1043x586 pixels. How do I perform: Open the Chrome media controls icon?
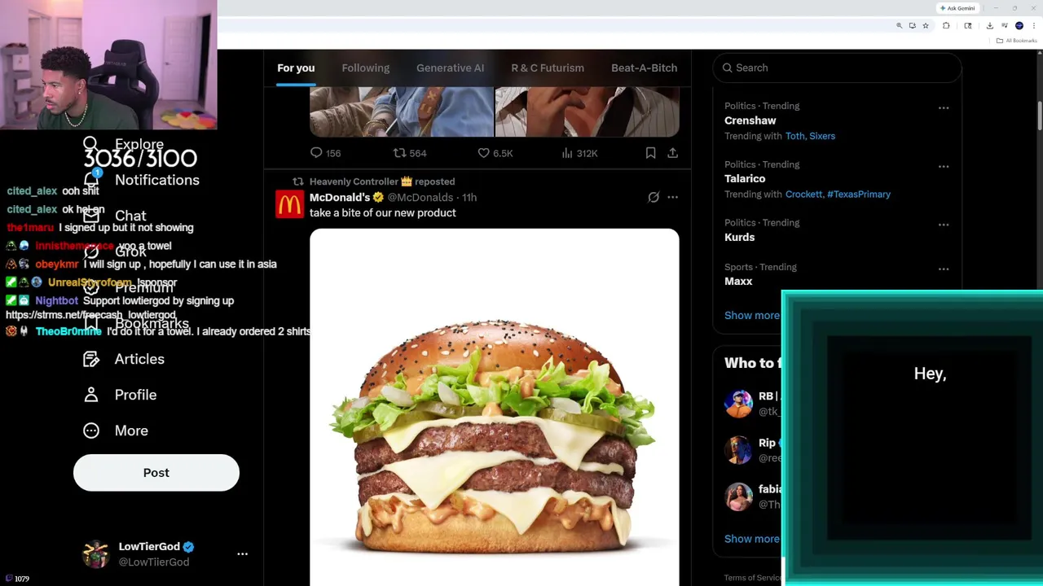(x=1005, y=26)
